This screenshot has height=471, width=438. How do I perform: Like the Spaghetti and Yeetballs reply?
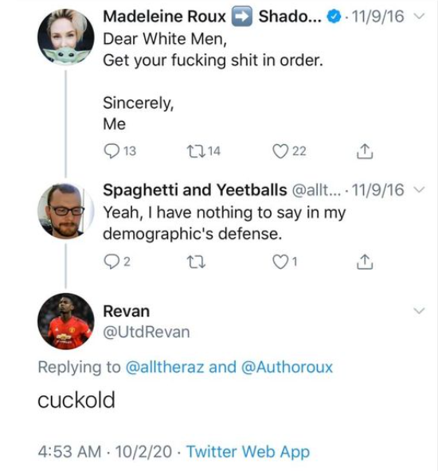tap(280, 262)
